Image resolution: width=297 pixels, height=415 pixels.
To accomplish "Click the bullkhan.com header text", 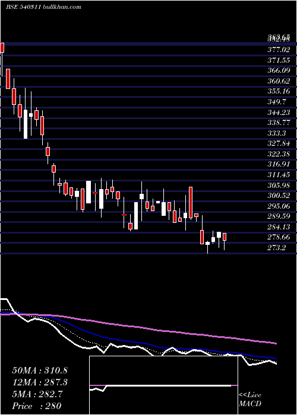I will tap(62, 7).
